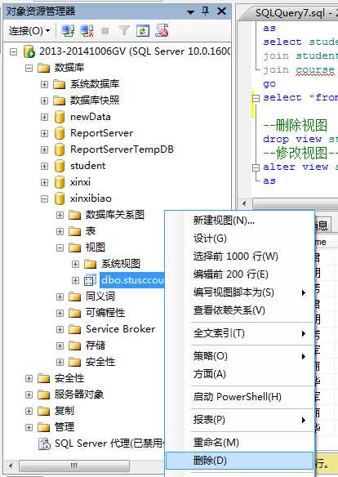Screen dimensions: 338x477
Task: Choose 方面(A) from context menu
Action: (240, 374)
